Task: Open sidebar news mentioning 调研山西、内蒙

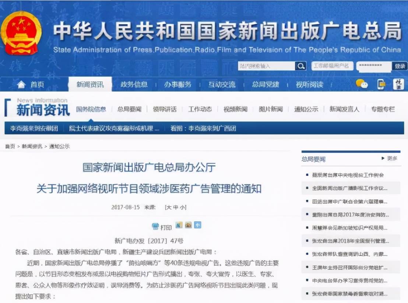Action: click(x=350, y=254)
